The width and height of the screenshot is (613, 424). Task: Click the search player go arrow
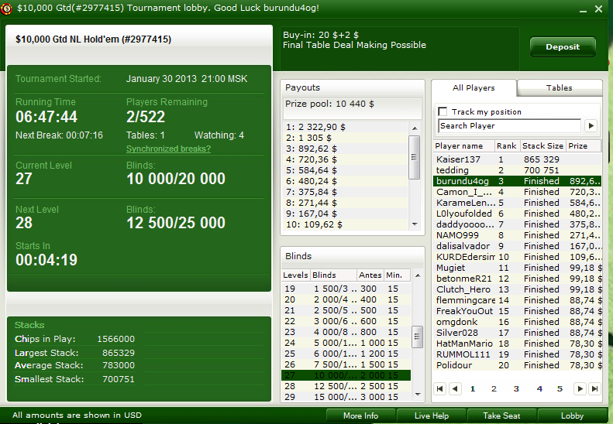(x=591, y=125)
